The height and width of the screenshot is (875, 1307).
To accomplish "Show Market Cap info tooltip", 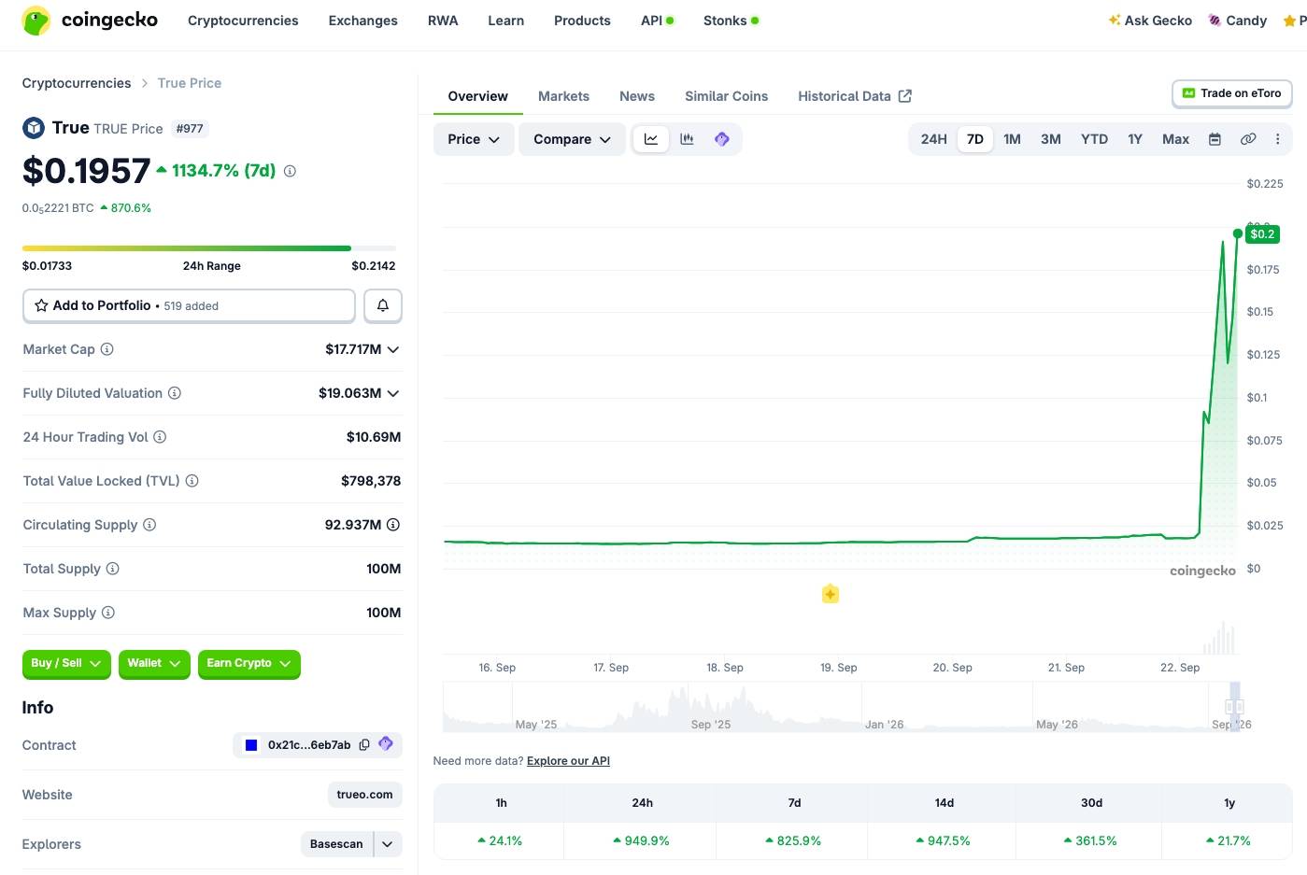I will pyautogui.click(x=107, y=349).
